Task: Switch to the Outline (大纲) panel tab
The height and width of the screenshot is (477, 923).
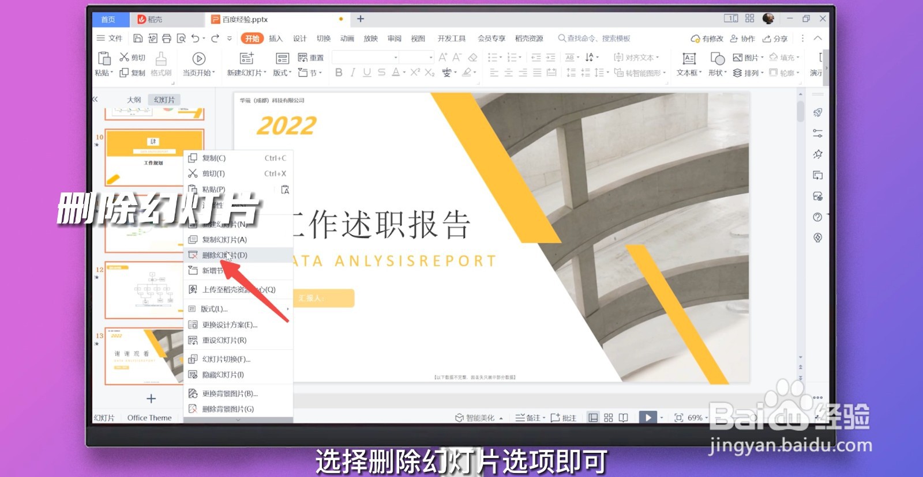Action: pyautogui.click(x=134, y=100)
